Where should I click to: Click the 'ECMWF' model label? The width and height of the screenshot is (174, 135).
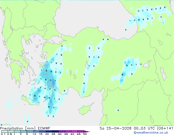(44, 128)
